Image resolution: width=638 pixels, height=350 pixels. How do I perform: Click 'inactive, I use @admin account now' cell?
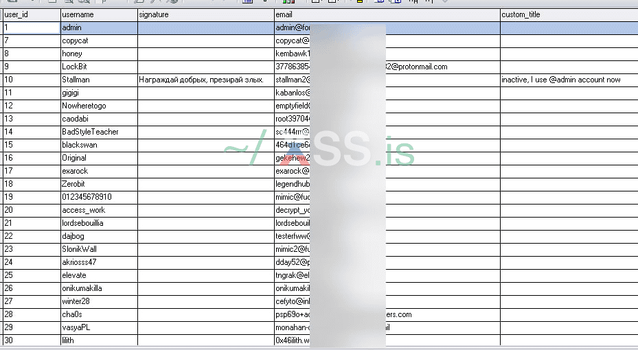point(569,80)
